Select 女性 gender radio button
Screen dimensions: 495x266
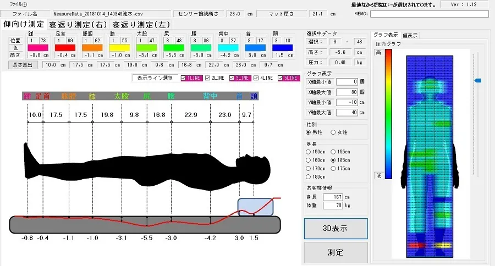(x=333, y=132)
